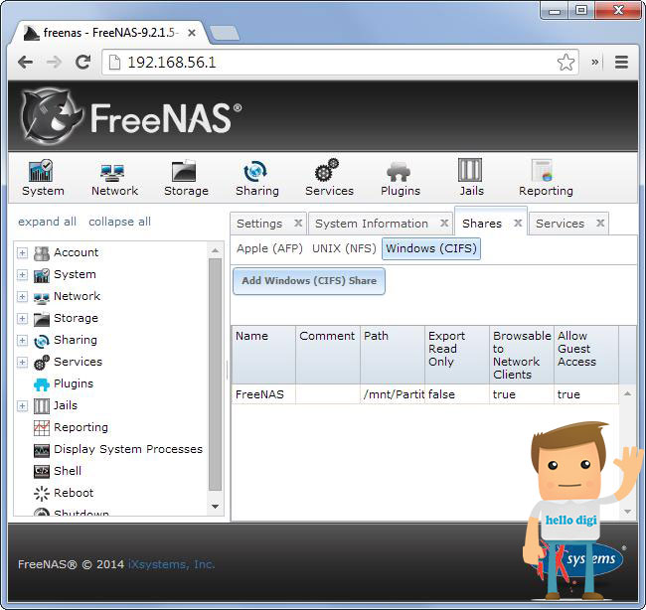The width and height of the screenshot is (646, 610).
Task: Go back with the browser back arrow
Action: click(x=26, y=63)
